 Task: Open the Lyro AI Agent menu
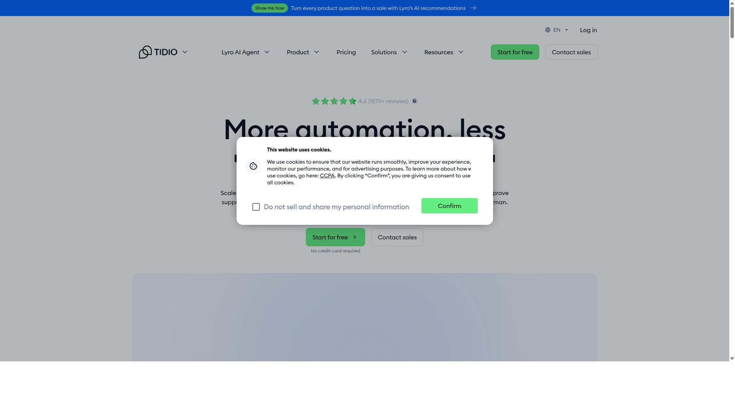[x=240, y=52]
